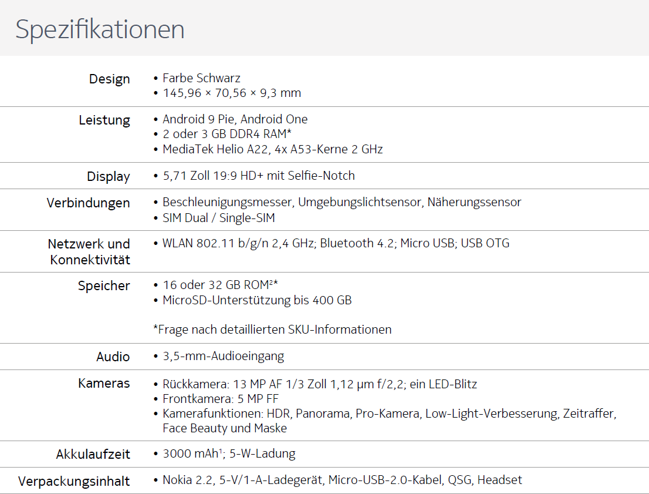Viewport: 649px width, 494px height.
Task: Click the WLAN 802.11 b/g/n connectivity line
Action: pos(336,243)
